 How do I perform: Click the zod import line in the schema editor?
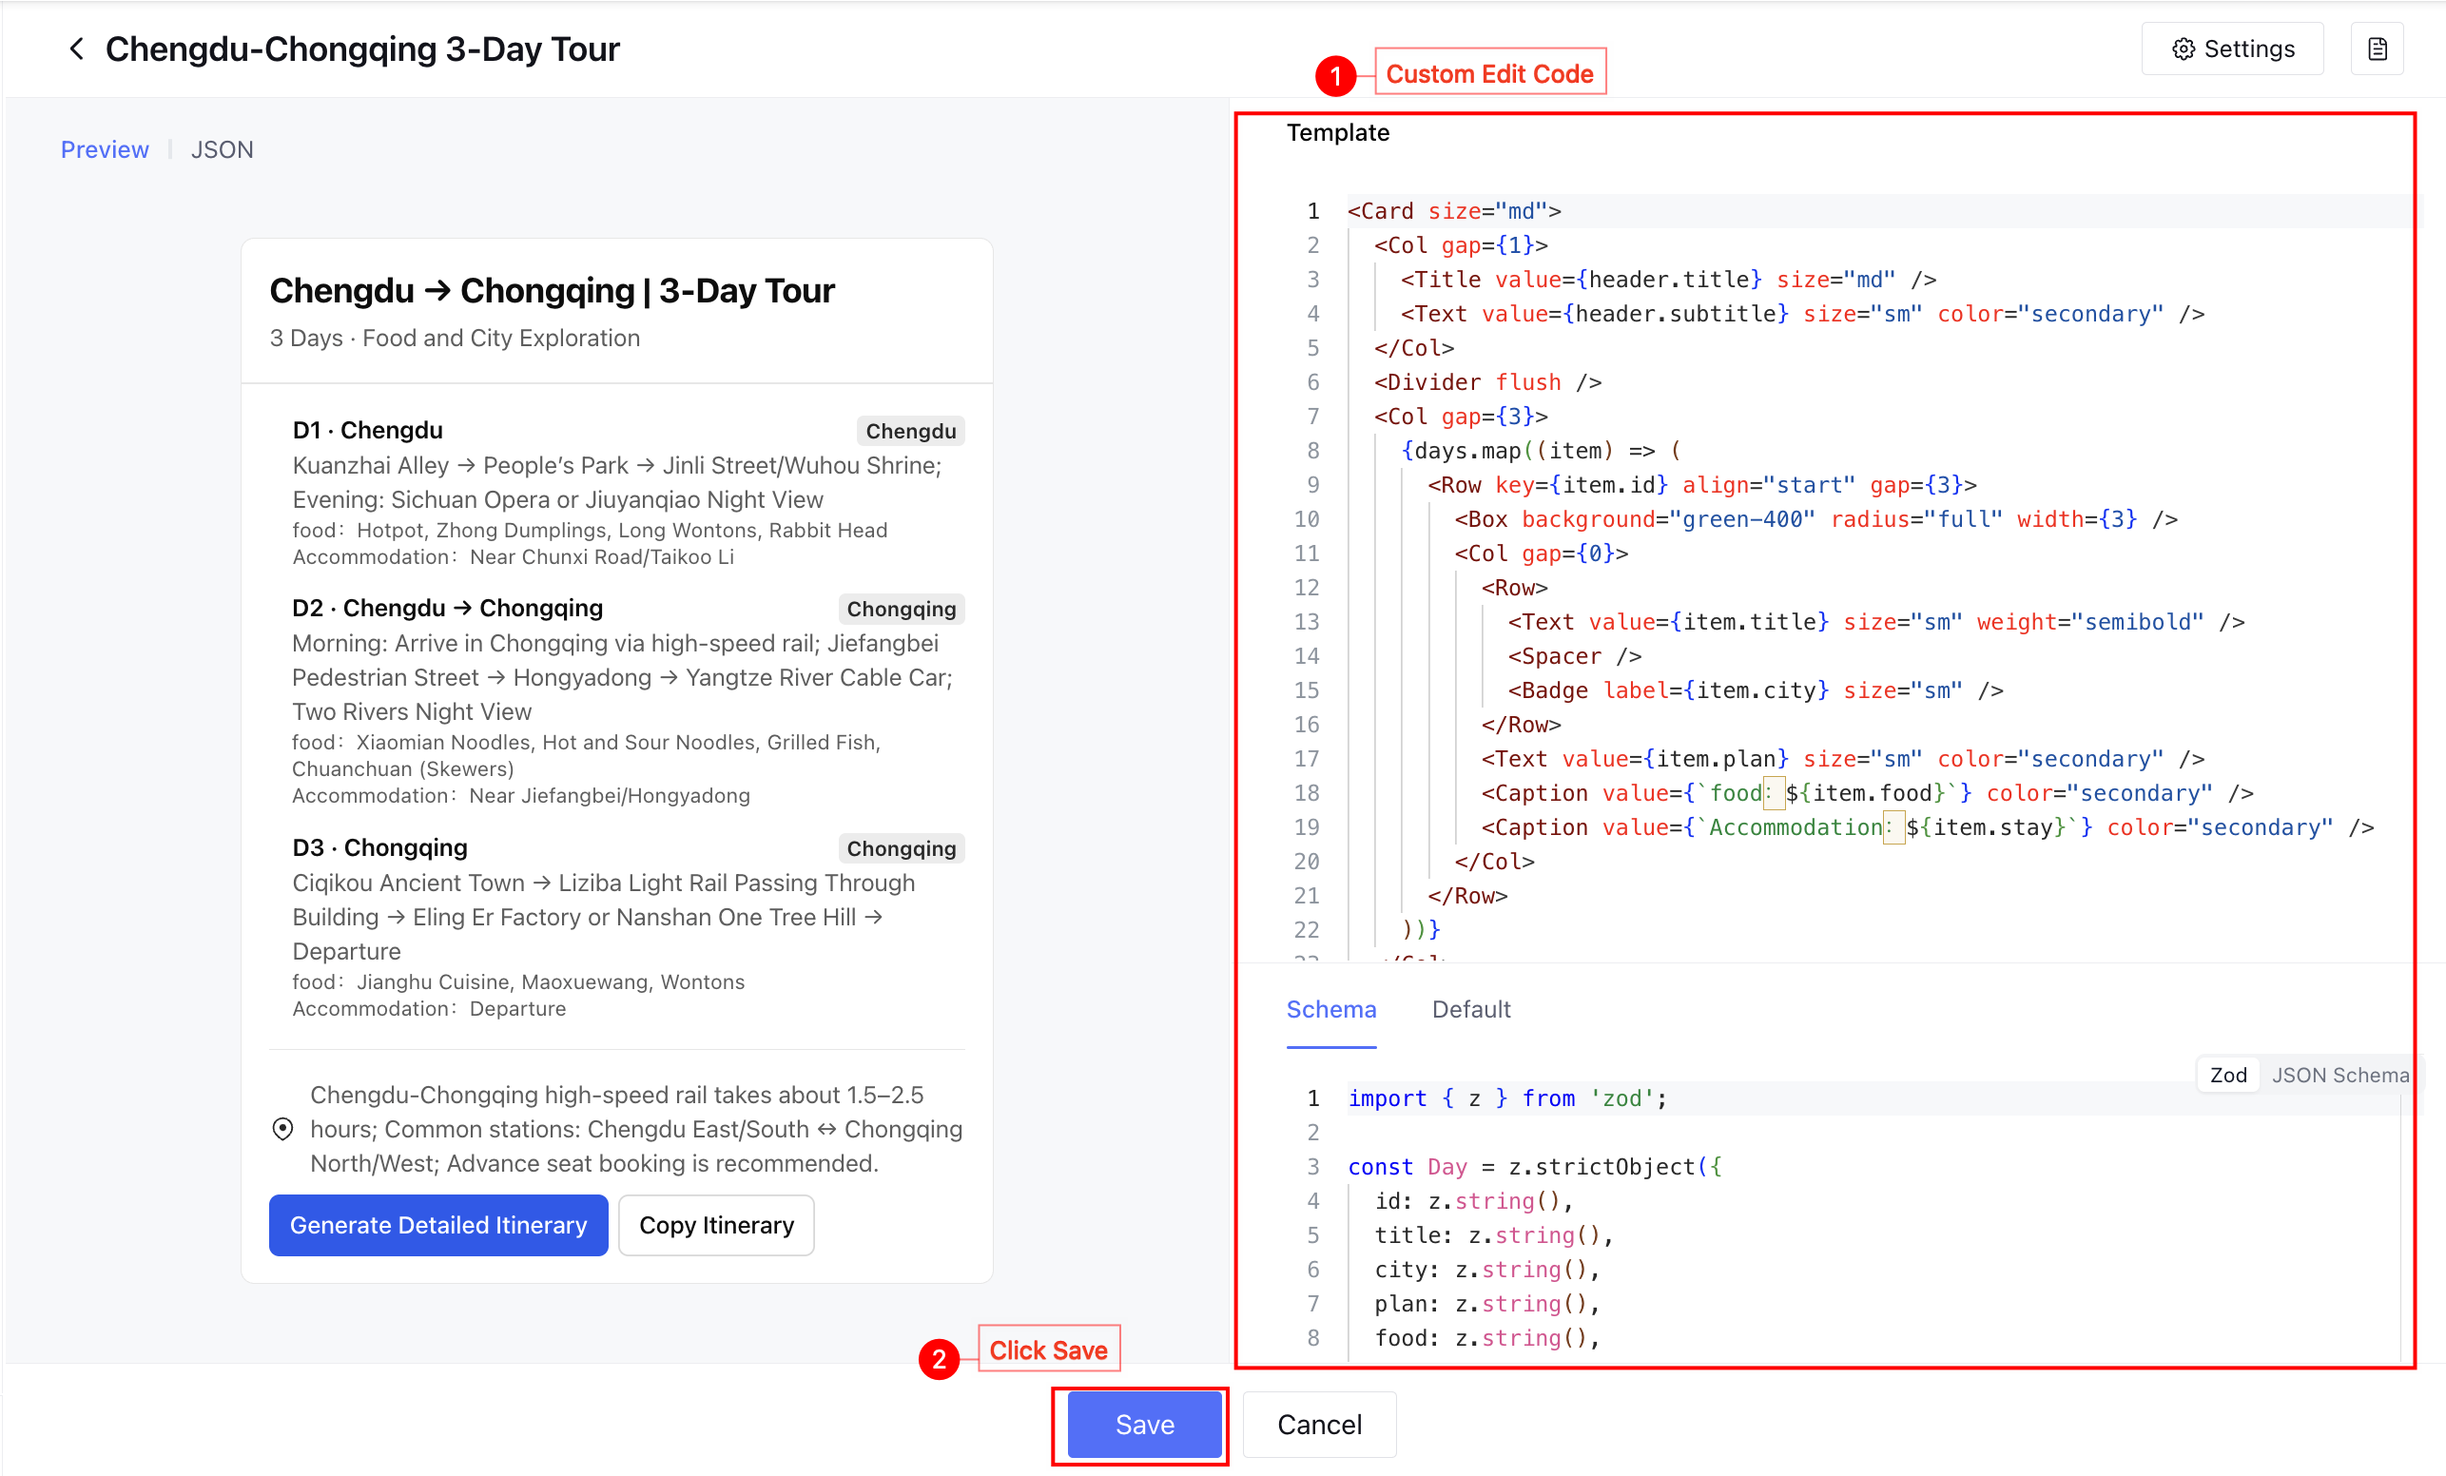click(x=1505, y=1097)
